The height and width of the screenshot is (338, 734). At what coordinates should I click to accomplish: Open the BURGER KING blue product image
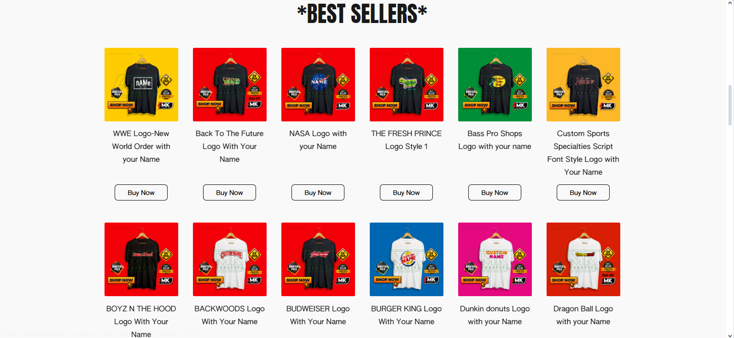[x=407, y=259]
